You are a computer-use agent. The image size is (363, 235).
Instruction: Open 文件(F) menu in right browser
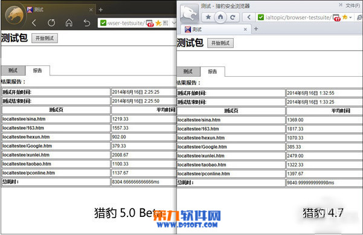coord(353,5)
